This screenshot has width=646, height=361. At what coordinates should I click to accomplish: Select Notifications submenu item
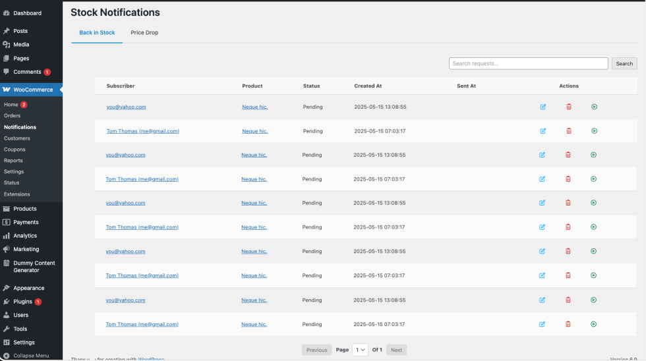[20, 127]
